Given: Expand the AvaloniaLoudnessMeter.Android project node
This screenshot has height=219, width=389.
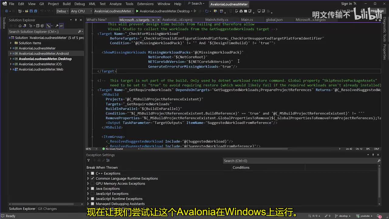Looking at the screenshot, I should click(11, 54).
